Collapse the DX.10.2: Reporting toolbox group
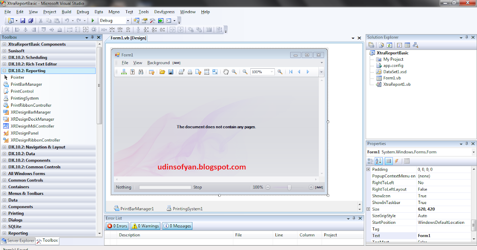477x250 pixels. [4, 71]
